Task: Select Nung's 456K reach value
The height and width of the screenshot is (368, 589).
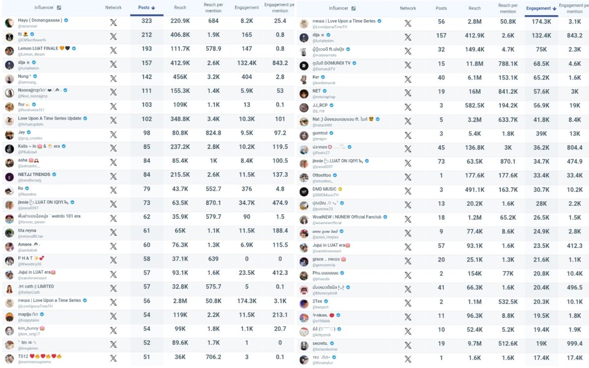Action: click(180, 78)
